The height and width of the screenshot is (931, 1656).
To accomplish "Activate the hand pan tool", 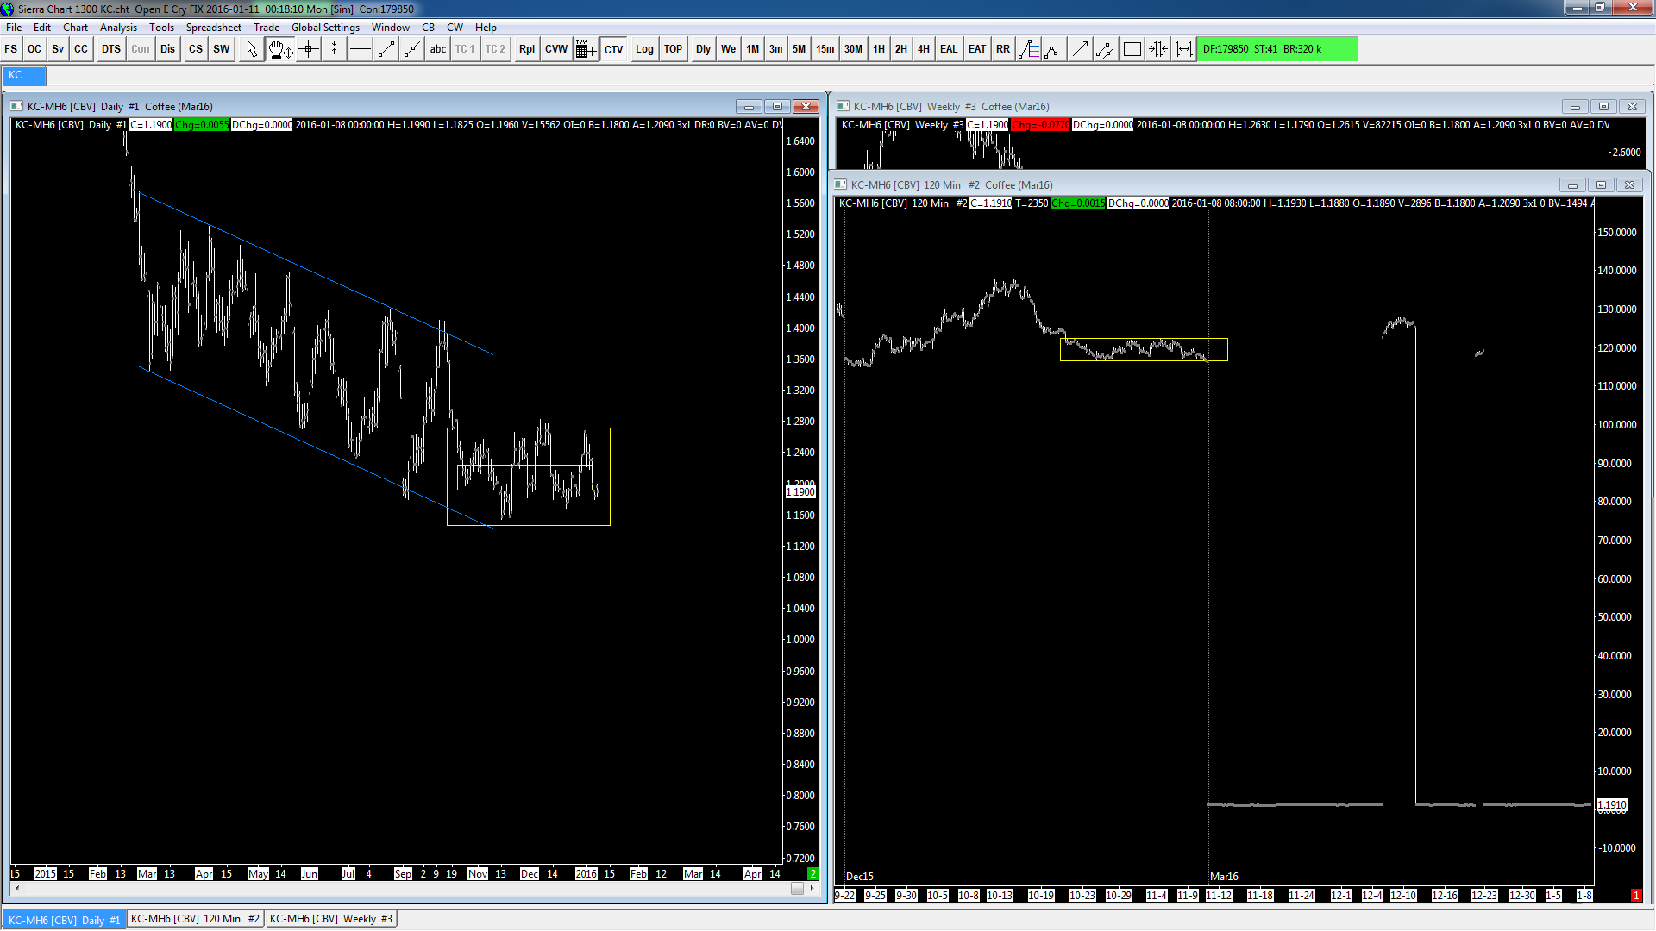I will coord(279,49).
